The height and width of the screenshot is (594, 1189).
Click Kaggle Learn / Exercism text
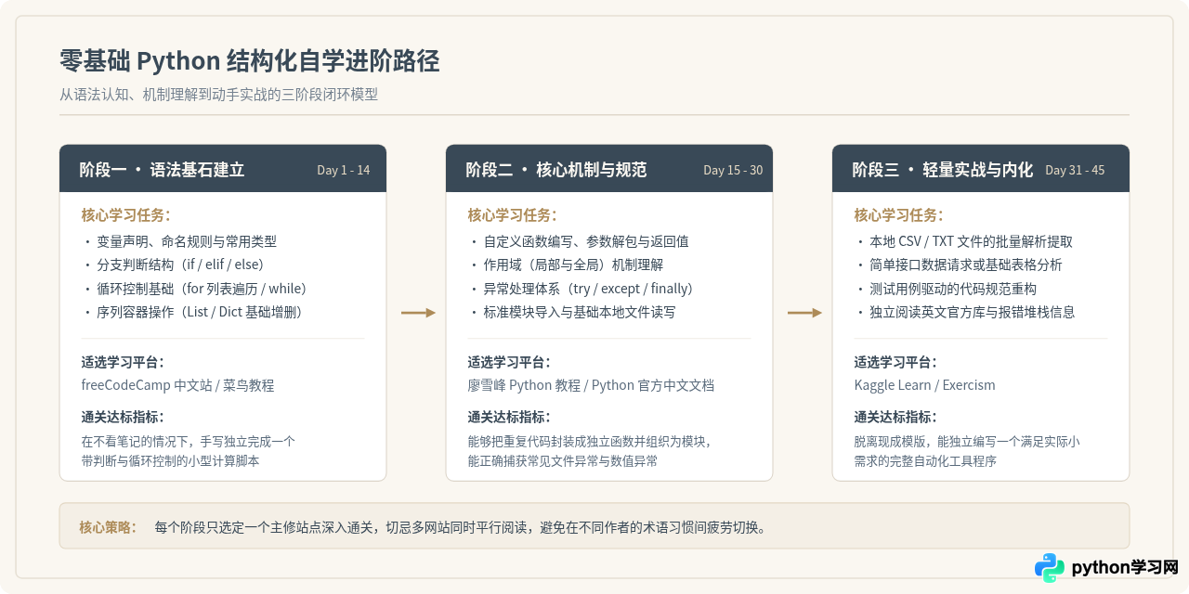924,384
